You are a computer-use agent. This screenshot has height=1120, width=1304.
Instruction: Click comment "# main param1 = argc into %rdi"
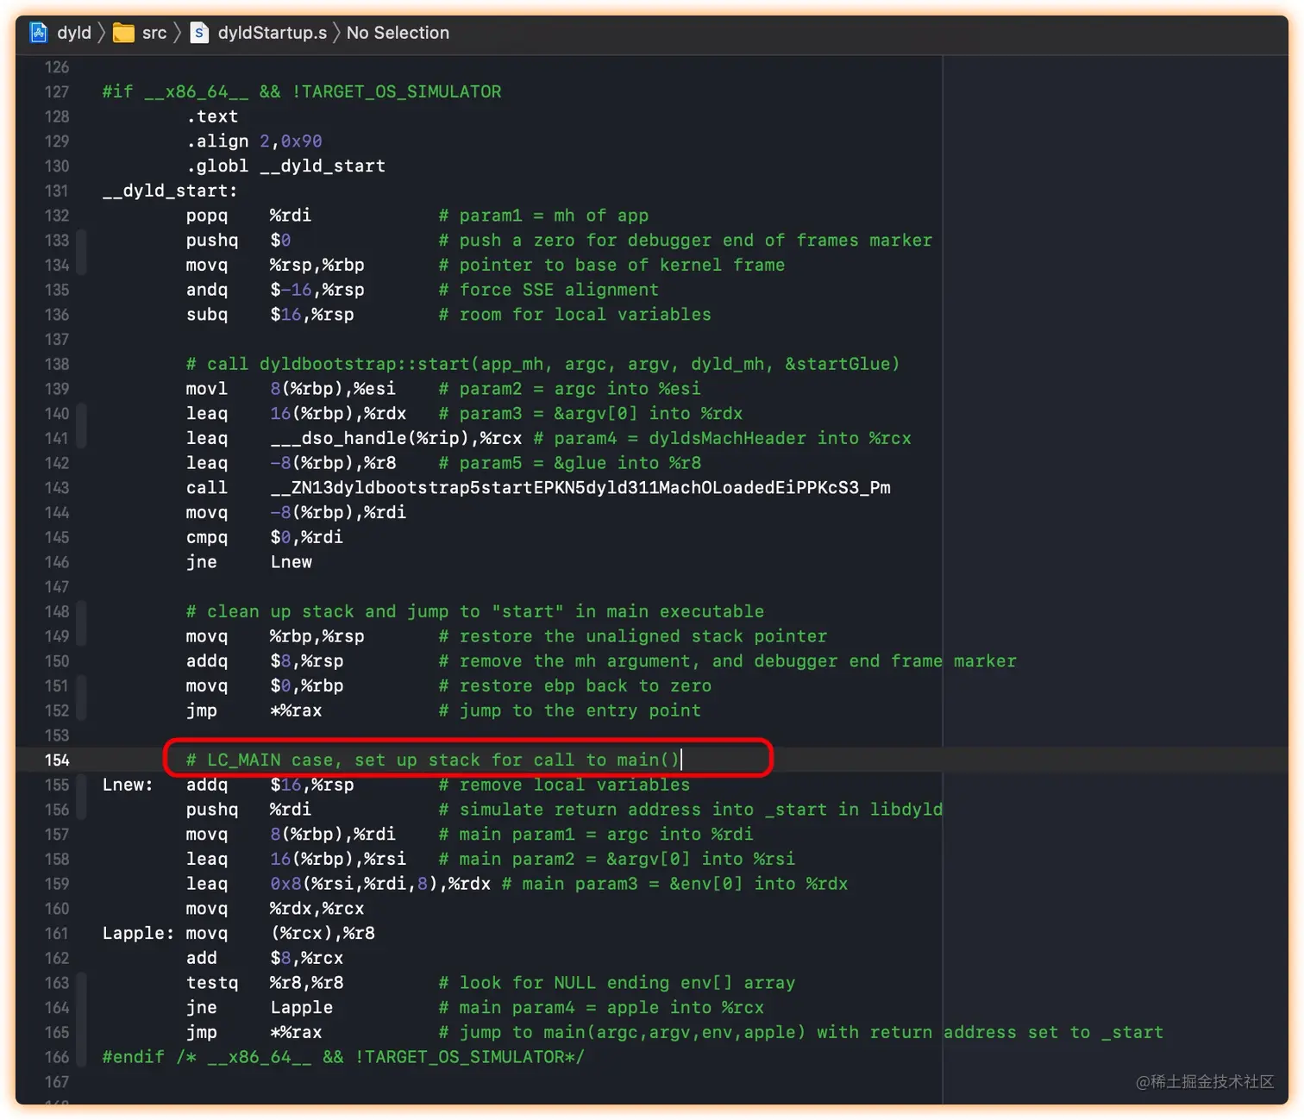pyautogui.click(x=596, y=835)
